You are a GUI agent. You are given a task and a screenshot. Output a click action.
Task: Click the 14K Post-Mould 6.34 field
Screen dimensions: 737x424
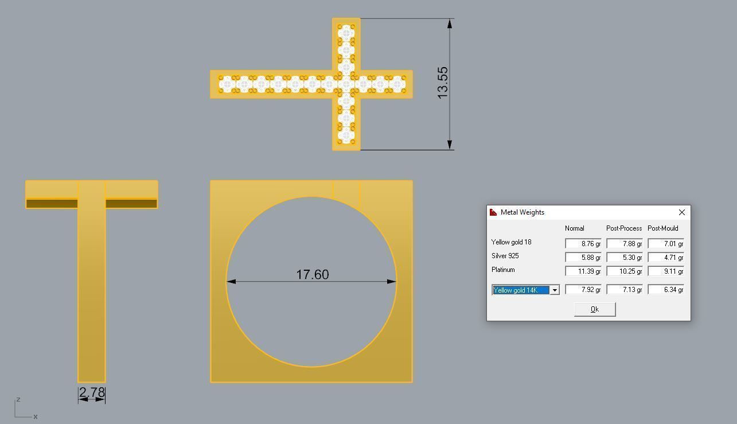[x=666, y=290]
